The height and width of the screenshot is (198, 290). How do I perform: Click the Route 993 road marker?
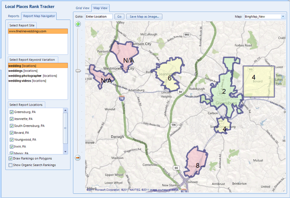(x=187, y=35)
